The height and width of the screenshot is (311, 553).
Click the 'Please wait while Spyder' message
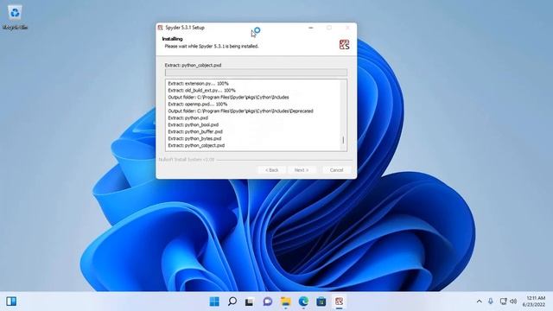pos(212,46)
